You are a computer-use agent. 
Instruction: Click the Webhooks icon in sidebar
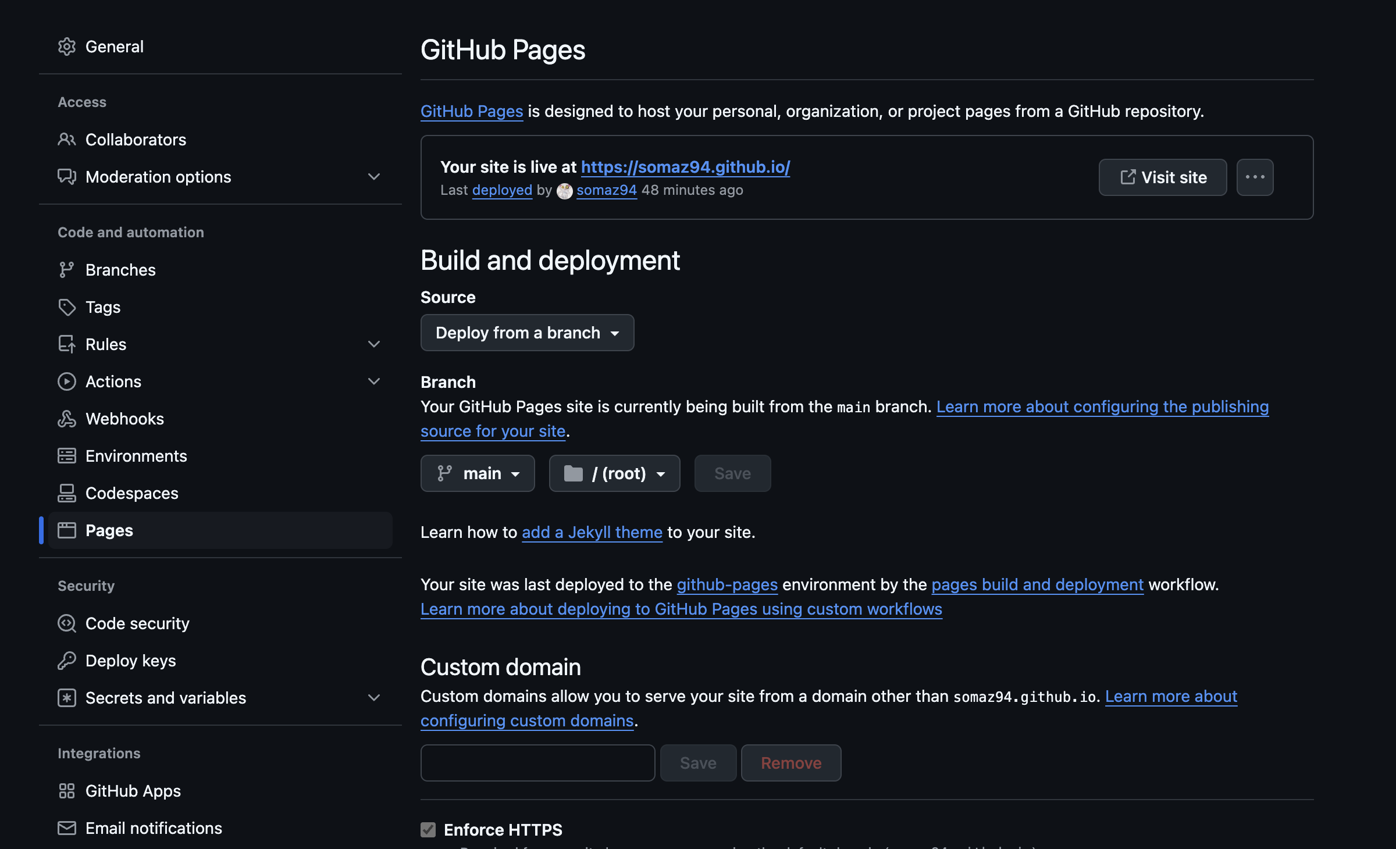(x=67, y=419)
